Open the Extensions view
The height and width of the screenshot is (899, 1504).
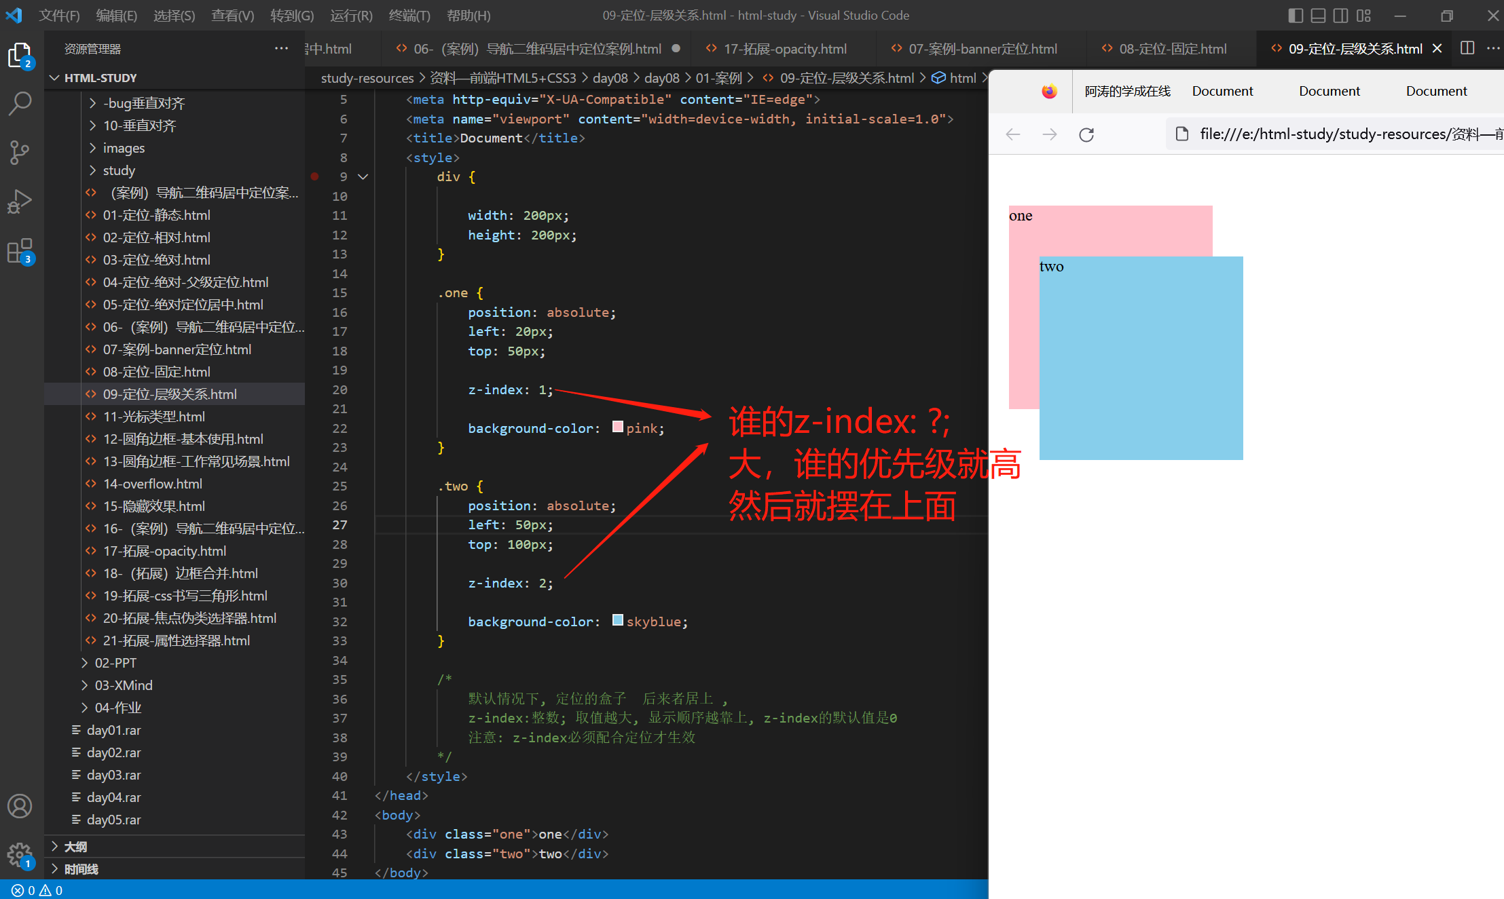20,251
